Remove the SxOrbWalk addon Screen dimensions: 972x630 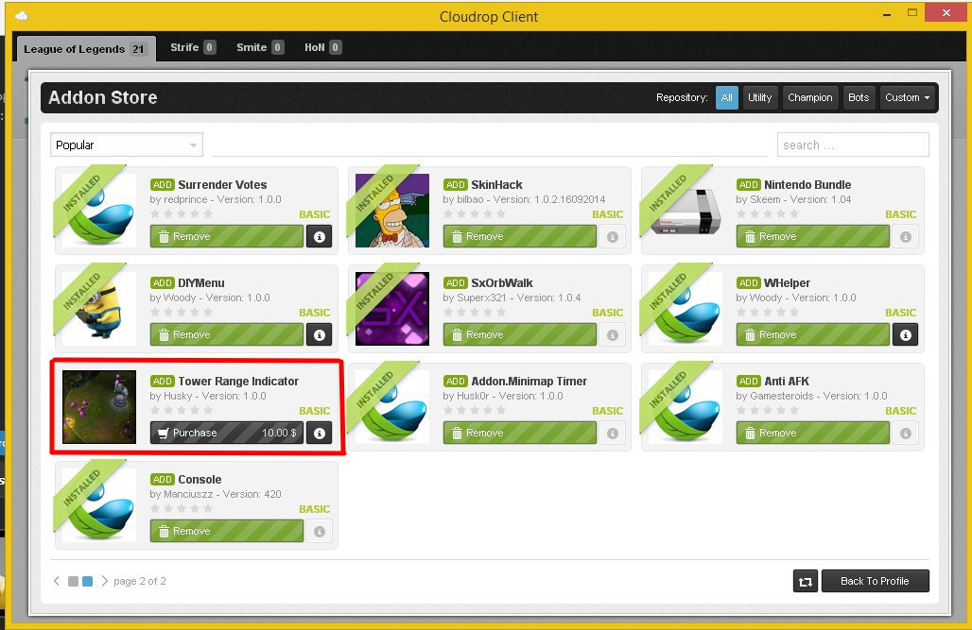(x=519, y=334)
